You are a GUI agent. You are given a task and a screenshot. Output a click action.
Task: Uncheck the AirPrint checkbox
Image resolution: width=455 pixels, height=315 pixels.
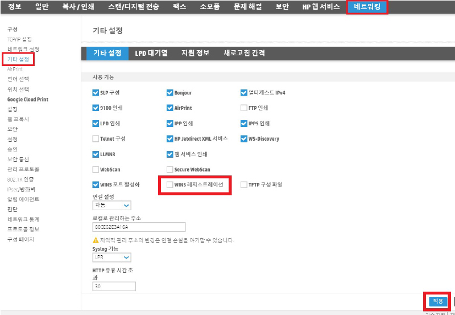[169, 108]
